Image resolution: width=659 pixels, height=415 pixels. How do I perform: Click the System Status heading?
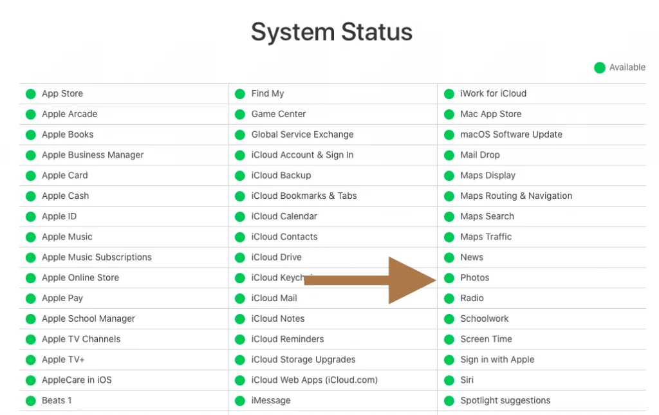[331, 32]
